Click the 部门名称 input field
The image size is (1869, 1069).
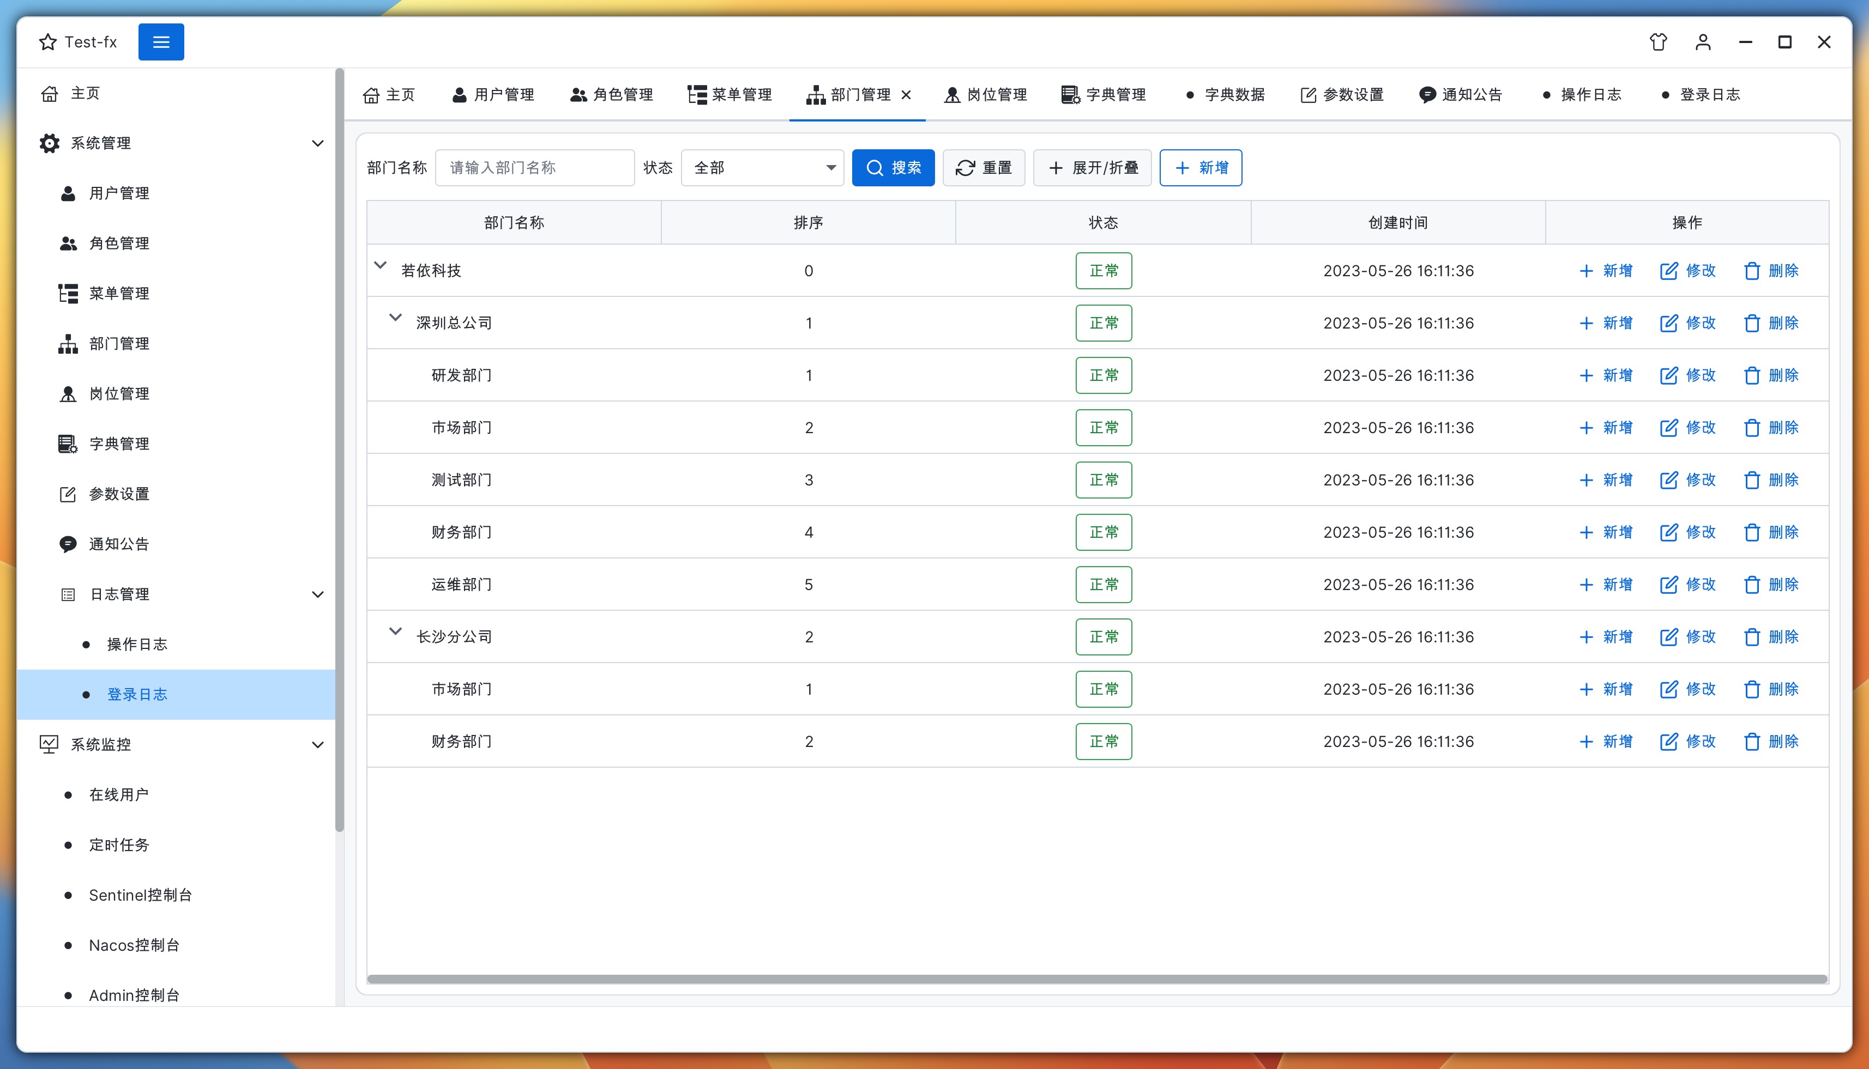(x=535, y=167)
